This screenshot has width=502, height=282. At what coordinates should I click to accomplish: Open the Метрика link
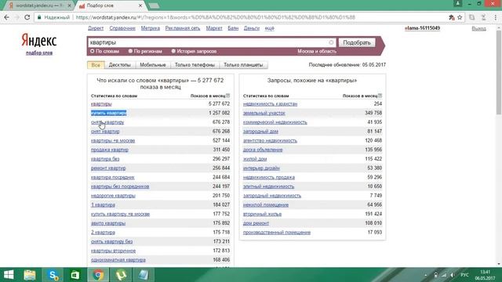click(150, 28)
